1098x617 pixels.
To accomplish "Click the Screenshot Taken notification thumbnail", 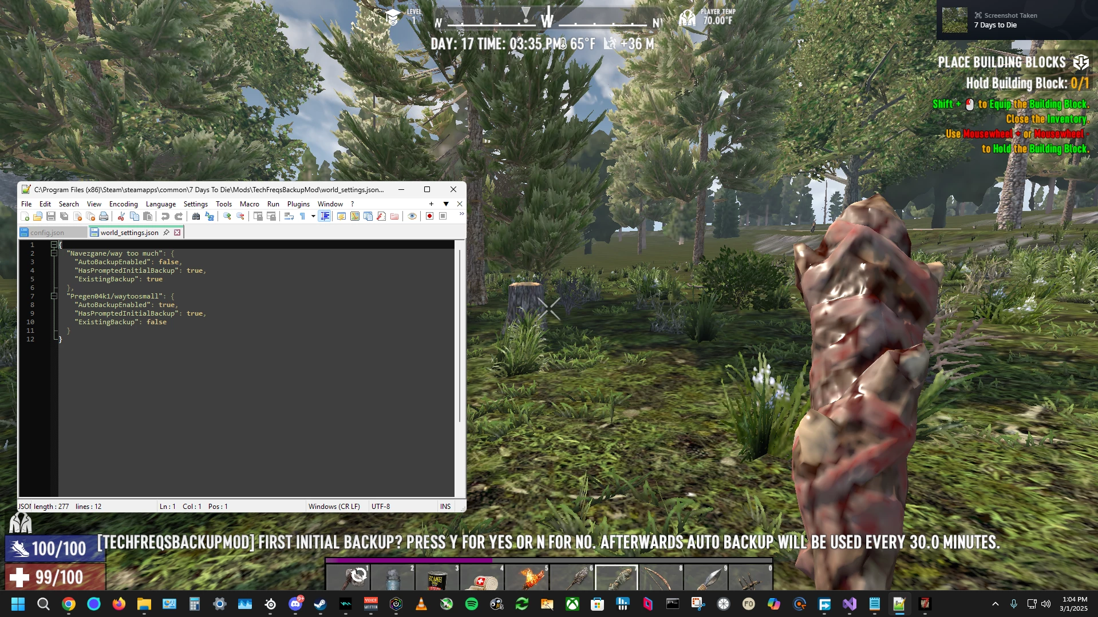I will 954,20.
